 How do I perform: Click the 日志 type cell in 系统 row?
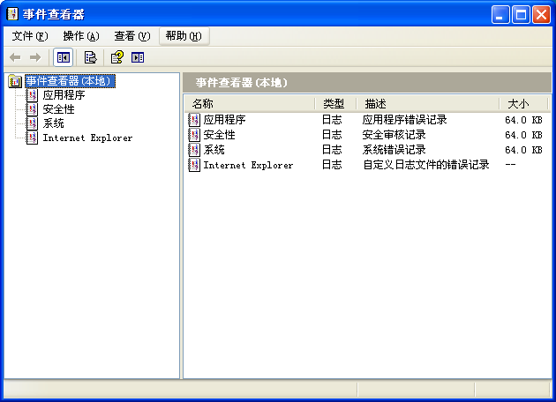[x=332, y=150]
